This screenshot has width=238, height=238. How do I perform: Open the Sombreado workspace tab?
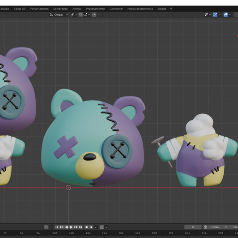point(60,9)
